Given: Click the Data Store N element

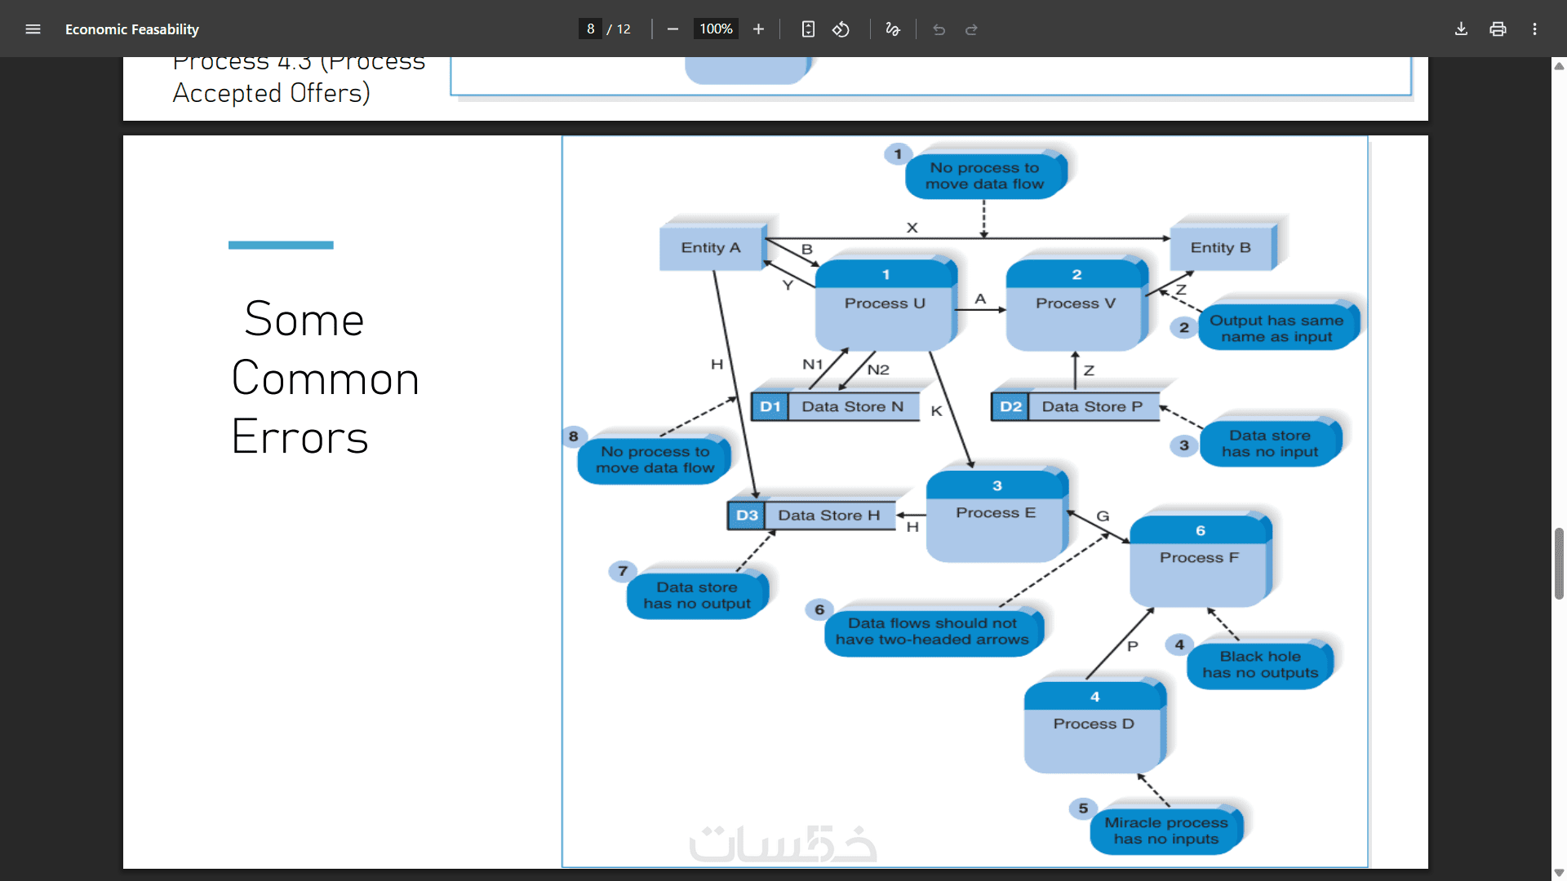Looking at the screenshot, I should pos(851,406).
